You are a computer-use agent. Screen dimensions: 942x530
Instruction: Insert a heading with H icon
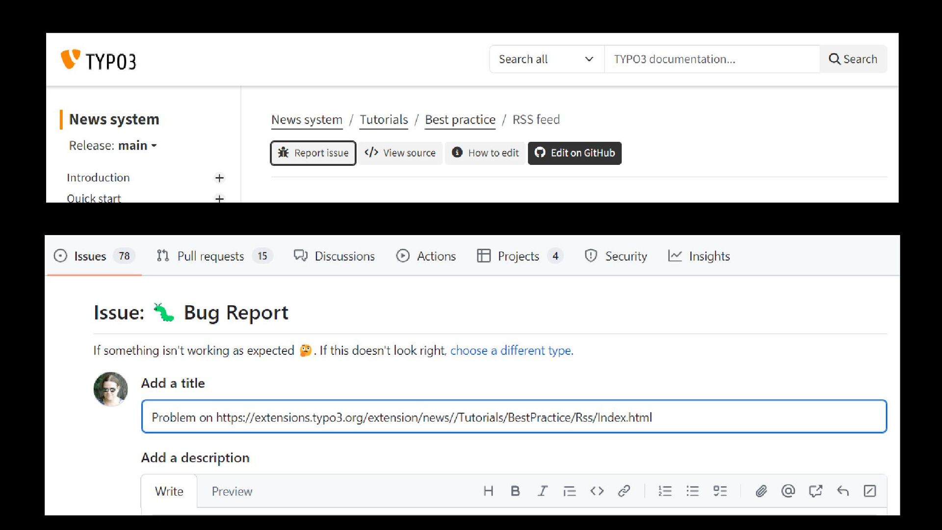tap(488, 491)
